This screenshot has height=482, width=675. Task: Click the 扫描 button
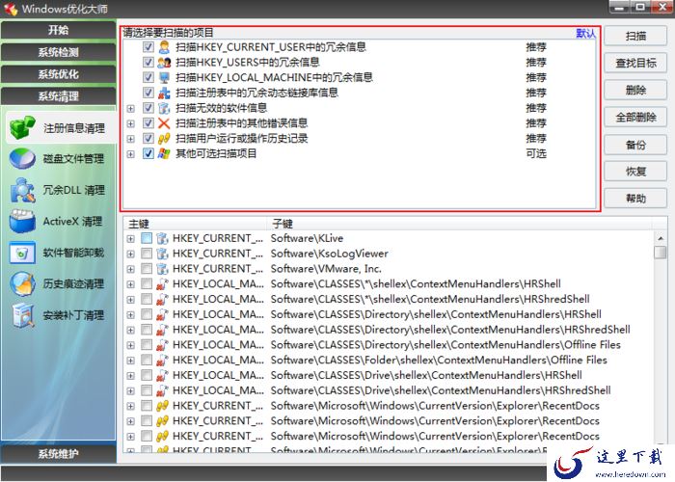click(635, 37)
